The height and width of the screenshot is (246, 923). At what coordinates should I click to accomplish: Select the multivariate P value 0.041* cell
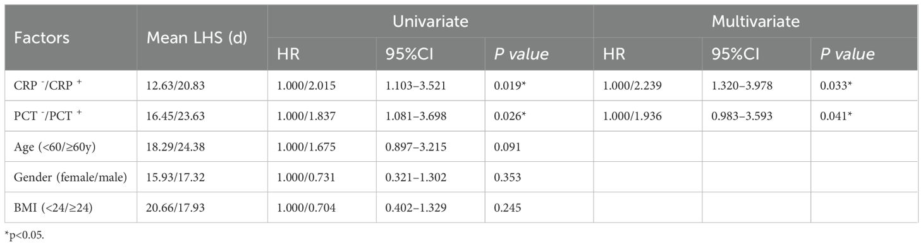[x=834, y=116]
